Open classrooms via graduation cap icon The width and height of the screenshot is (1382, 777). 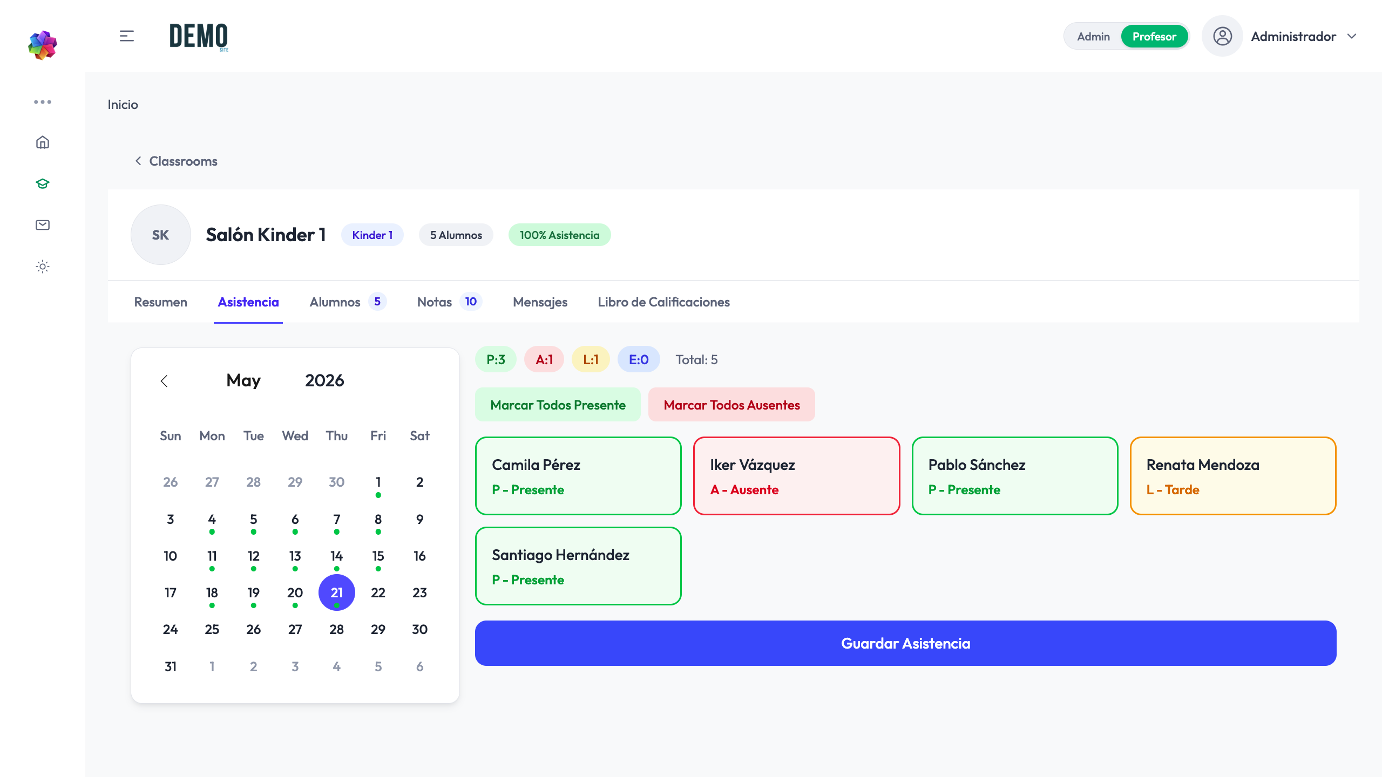(x=43, y=184)
